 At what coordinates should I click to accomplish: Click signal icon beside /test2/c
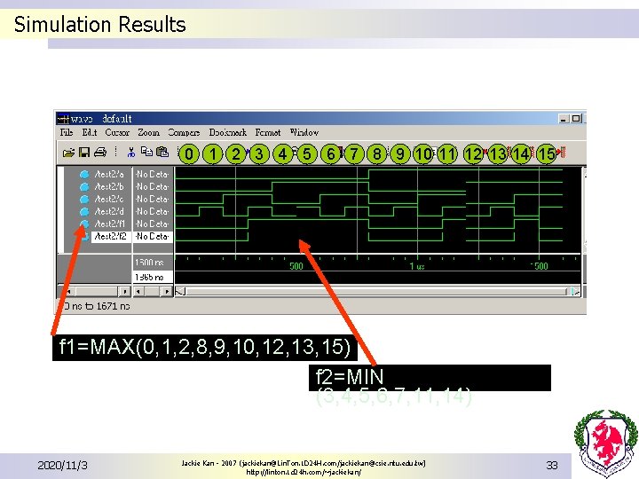pyautogui.click(x=84, y=200)
